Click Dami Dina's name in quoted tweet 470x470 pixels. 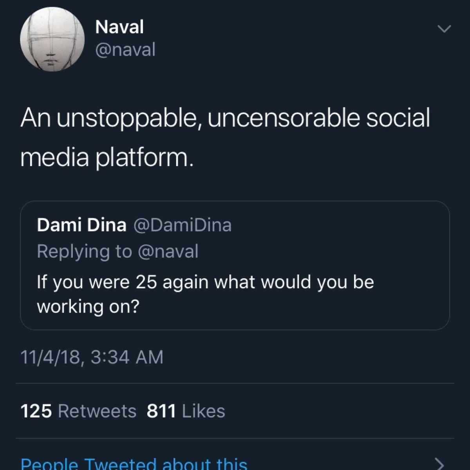pyautogui.click(x=81, y=225)
